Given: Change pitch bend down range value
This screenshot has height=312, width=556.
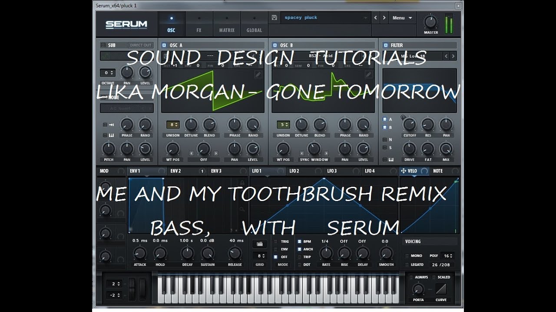Looking at the screenshot, I should click(x=114, y=295).
